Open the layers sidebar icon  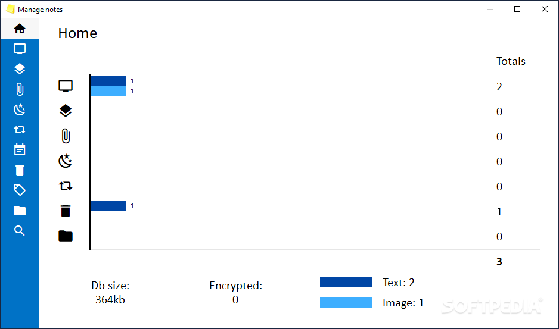[x=20, y=69]
